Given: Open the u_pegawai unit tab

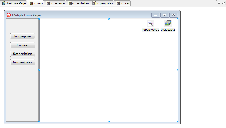Looking at the screenshot, I should coord(55,3).
